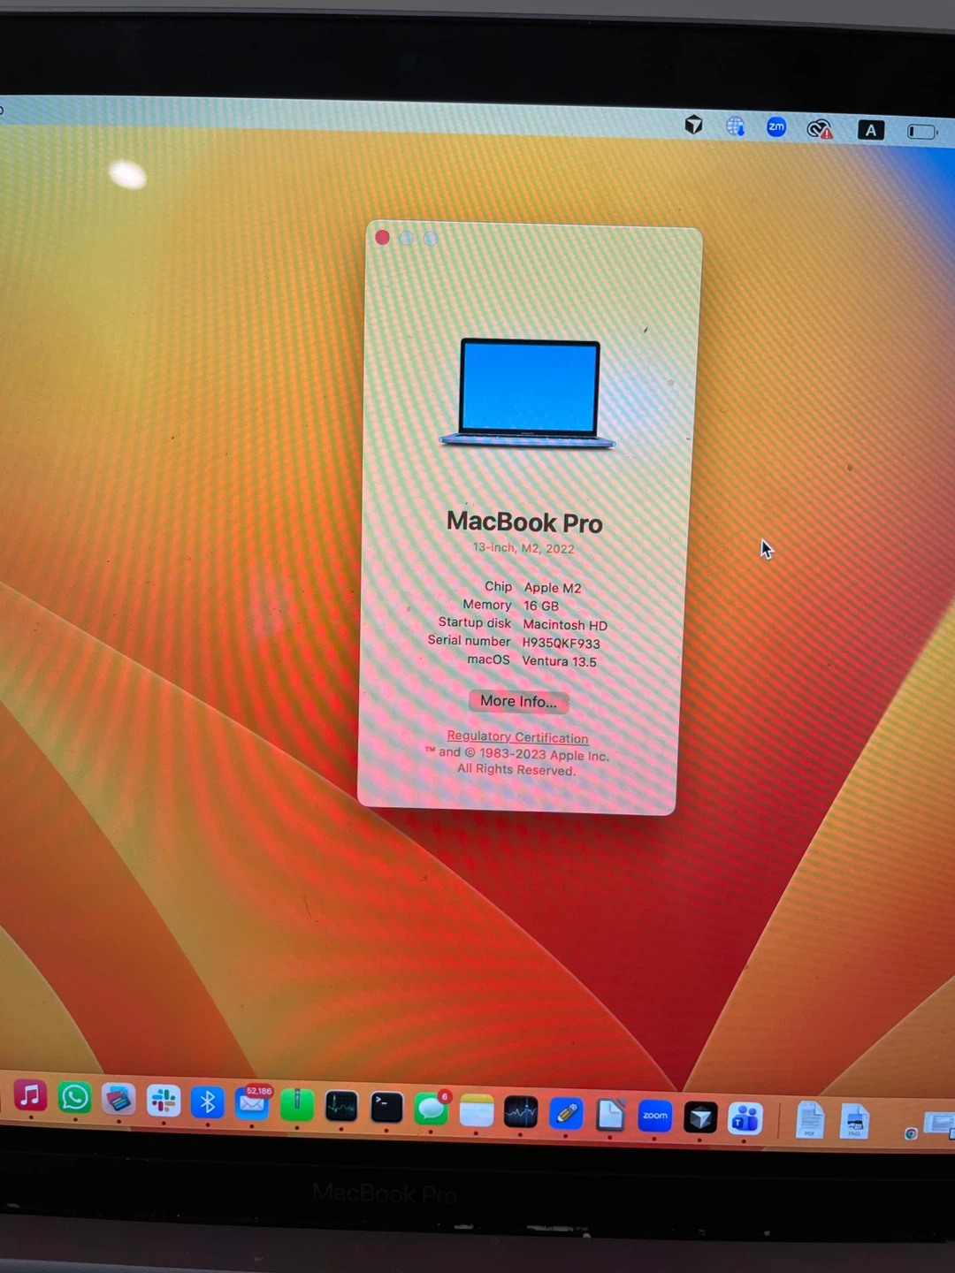Click the Ventura 13.5 macOS version
Screen dimensions: 955x1273
(559, 661)
